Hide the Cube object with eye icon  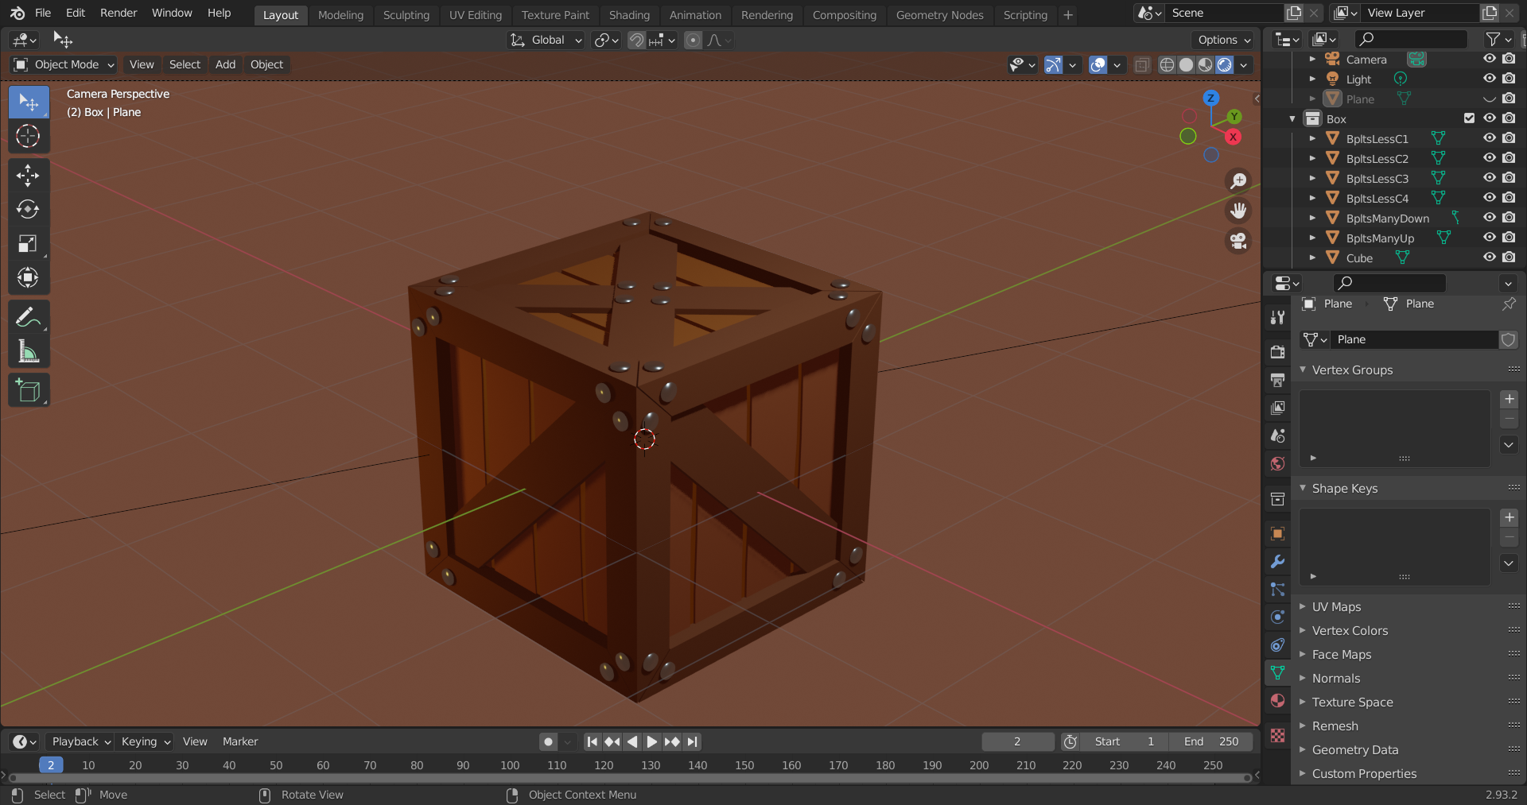click(x=1489, y=257)
